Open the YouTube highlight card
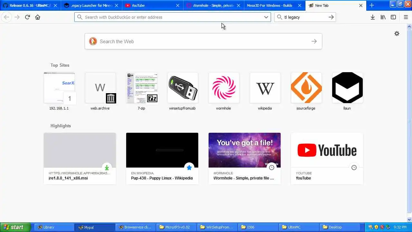Screen dimensions: 412x232 pos(327,158)
